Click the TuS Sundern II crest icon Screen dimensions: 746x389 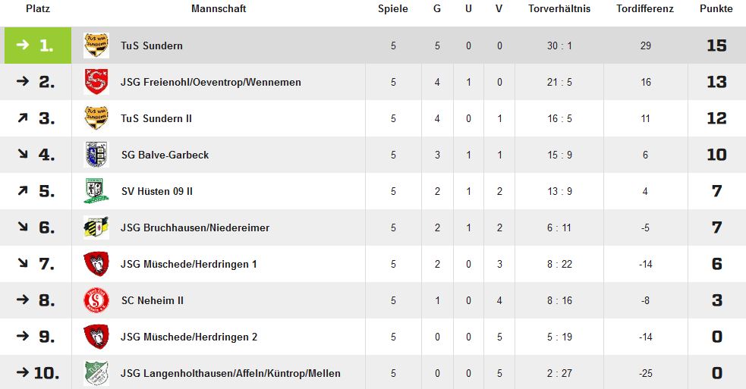pos(96,118)
